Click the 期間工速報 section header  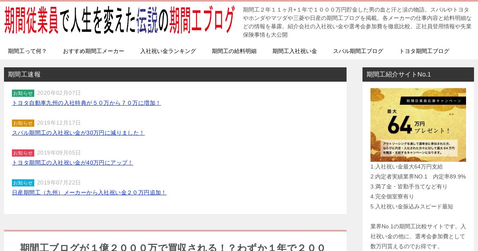tap(175, 75)
